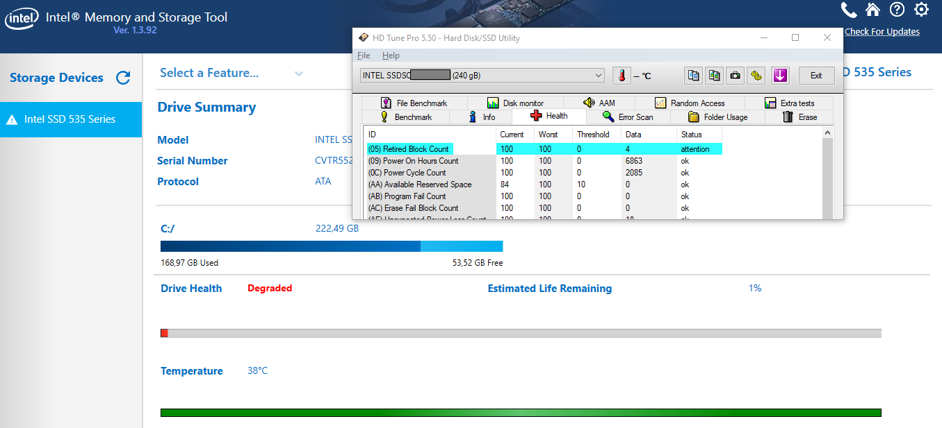The height and width of the screenshot is (428, 942).
Task: Maximize the HD Tune Pro window
Action: (795, 38)
